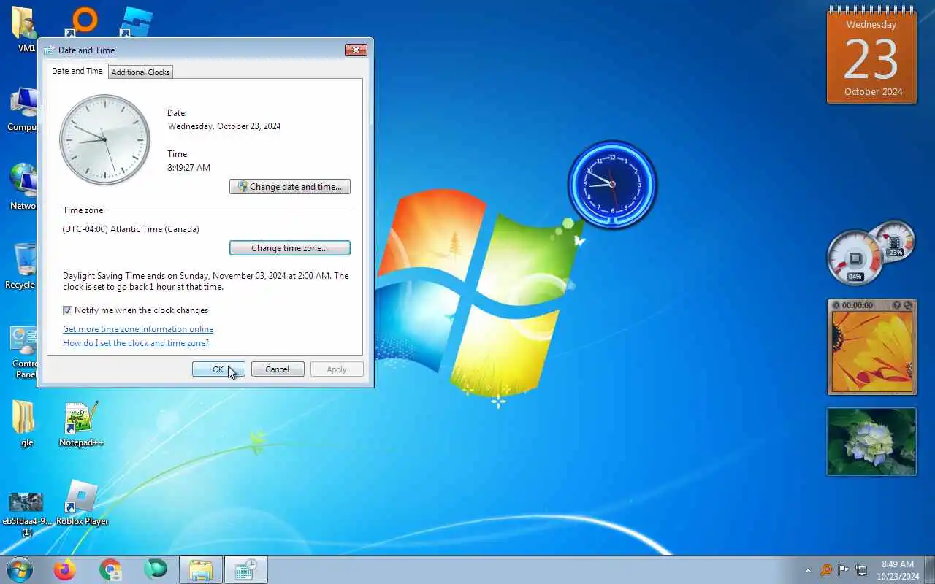Click OK in Date and Time dialog
935x584 pixels.
pyautogui.click(x=218, y=369)
